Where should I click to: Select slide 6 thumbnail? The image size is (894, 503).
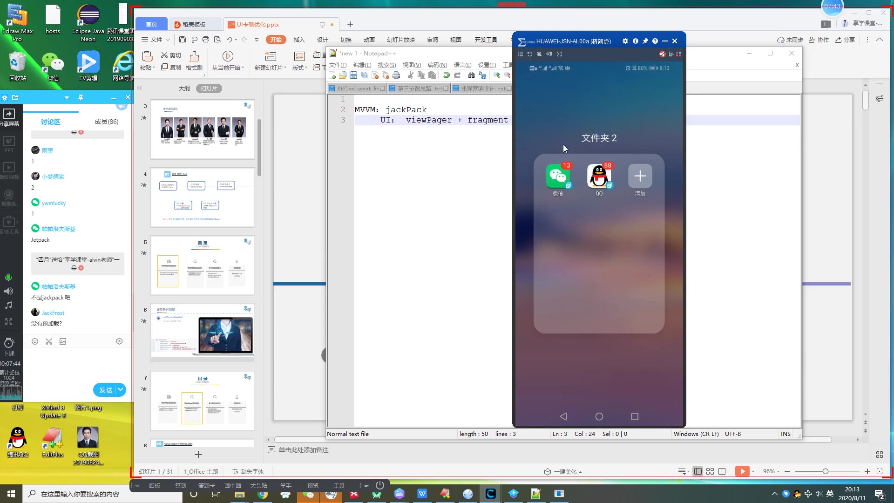[203, 333]
